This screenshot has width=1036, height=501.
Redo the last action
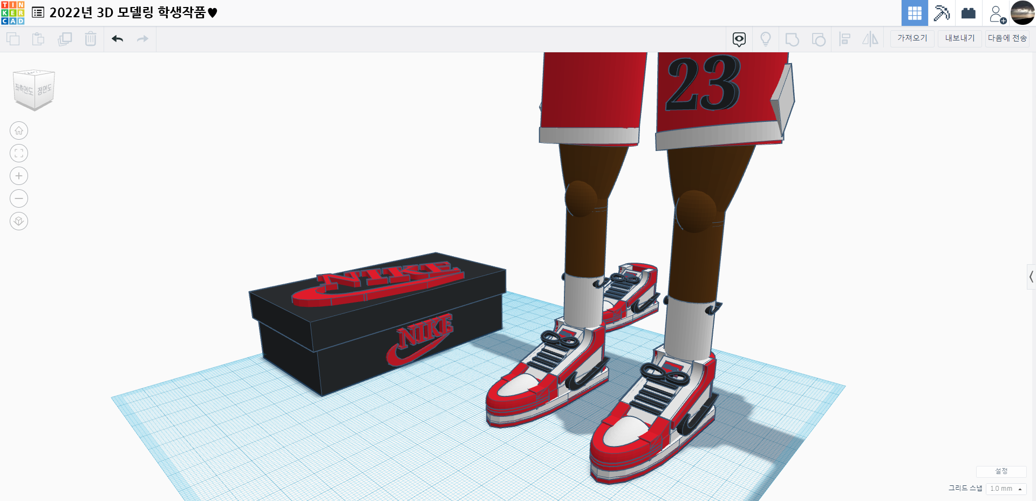pos(142,39)
